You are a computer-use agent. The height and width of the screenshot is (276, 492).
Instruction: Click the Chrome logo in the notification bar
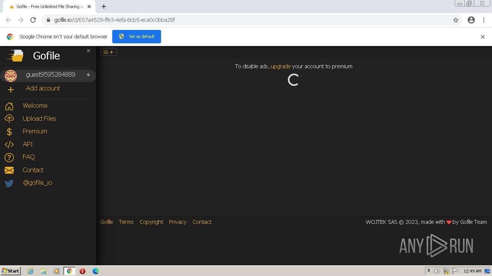(x=10, y=37)
